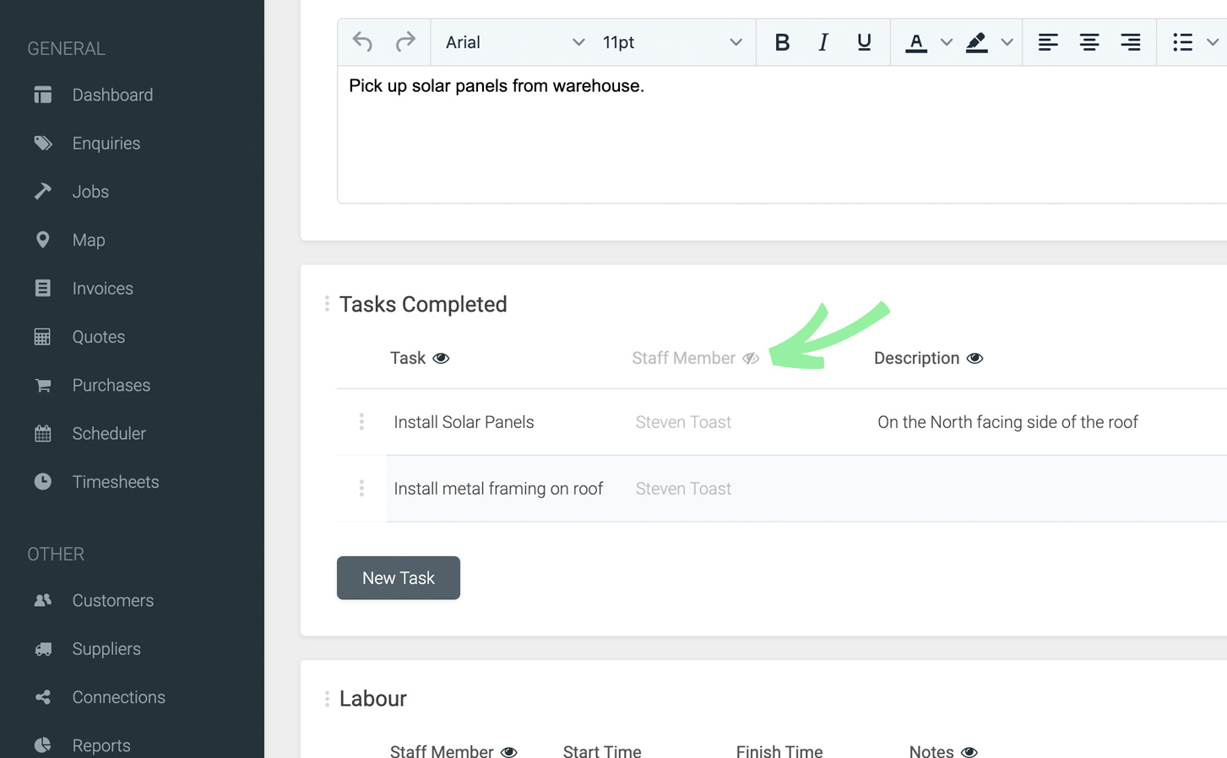
Task: Expand text color options arrow
Action: tap(946, 42)
